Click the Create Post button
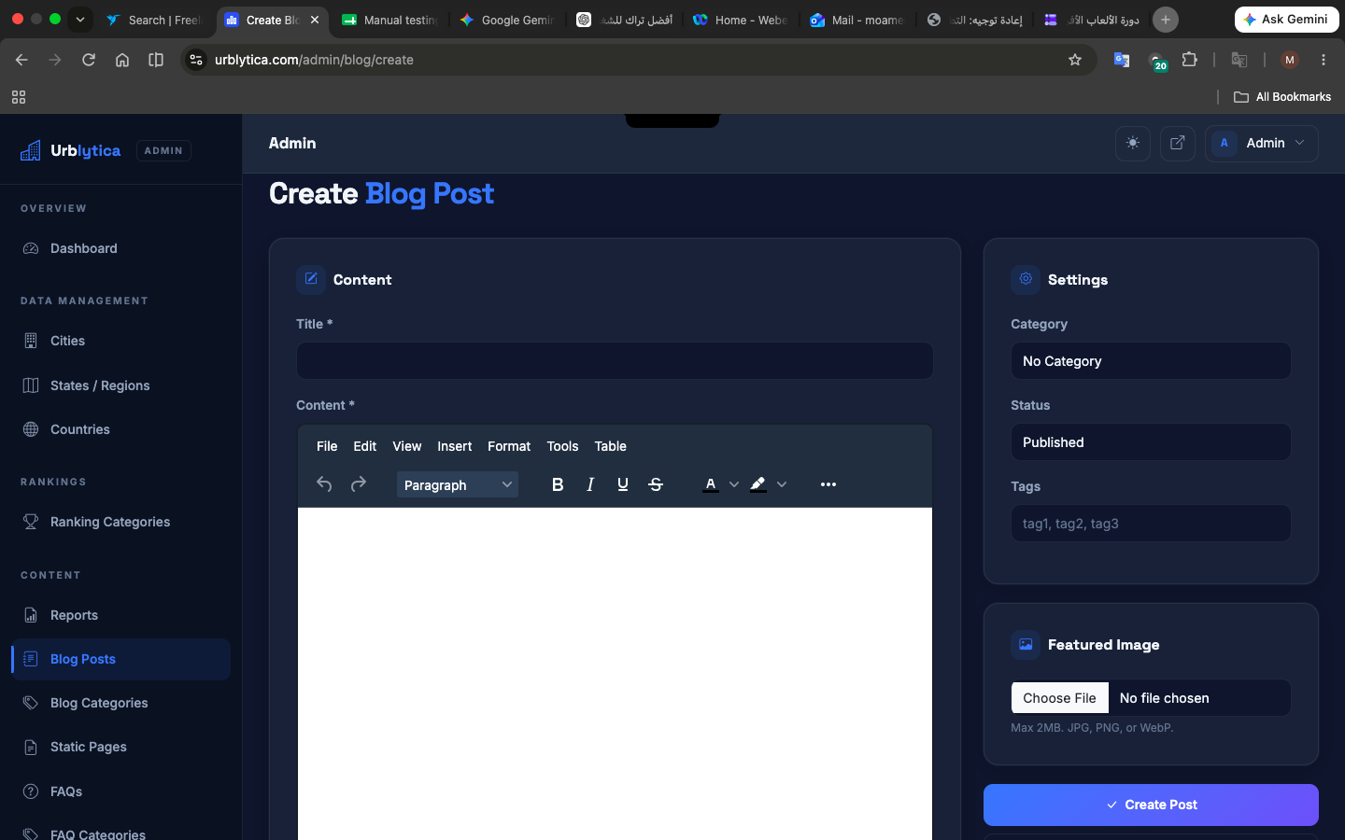 1151,805
